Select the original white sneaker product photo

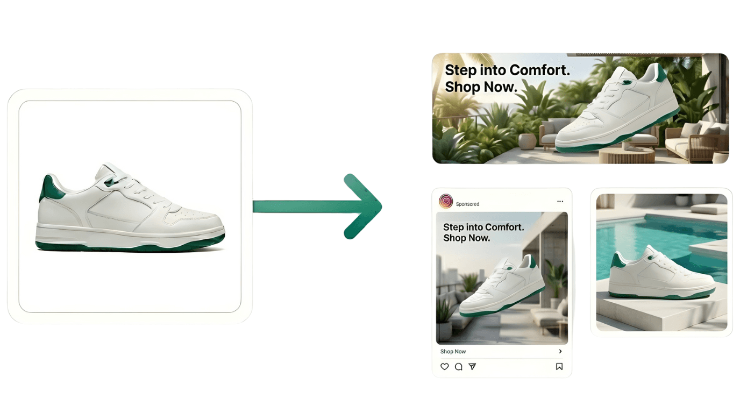[130, 207]
